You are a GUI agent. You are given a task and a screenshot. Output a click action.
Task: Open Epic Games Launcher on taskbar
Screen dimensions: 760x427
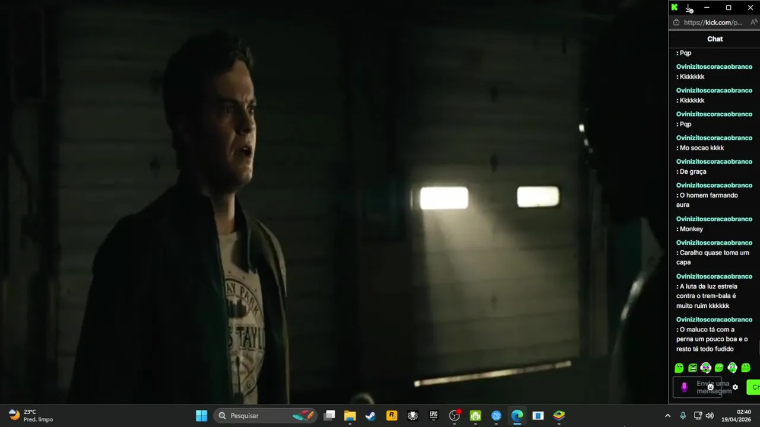(433, 416)
